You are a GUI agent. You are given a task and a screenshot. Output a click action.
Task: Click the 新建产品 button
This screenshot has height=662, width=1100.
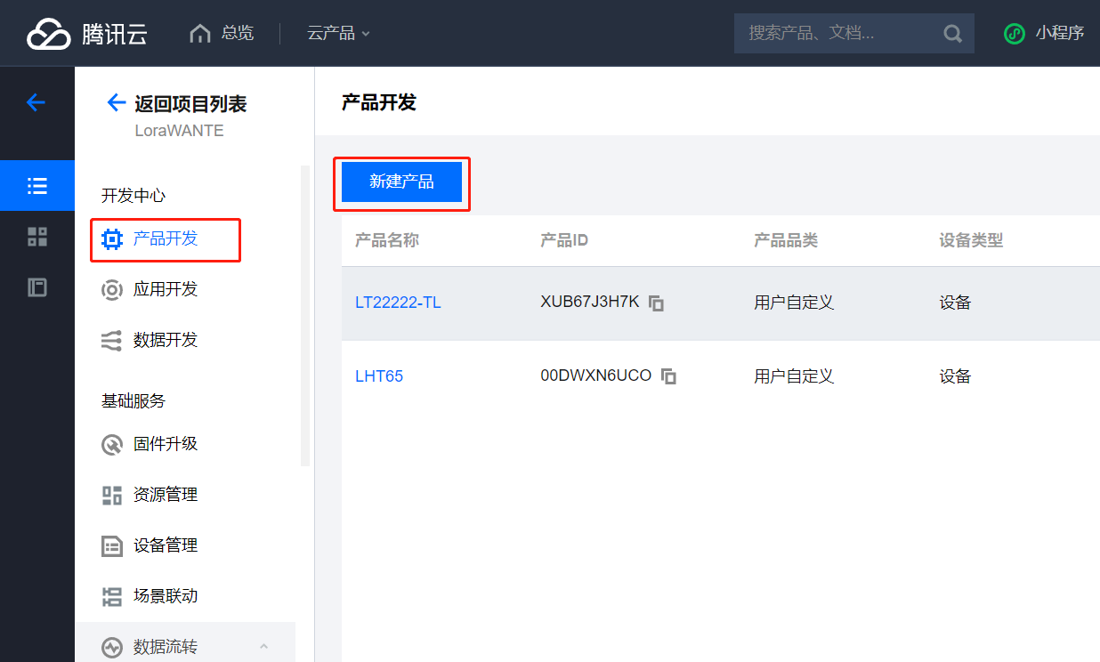(x=401, y=182)
